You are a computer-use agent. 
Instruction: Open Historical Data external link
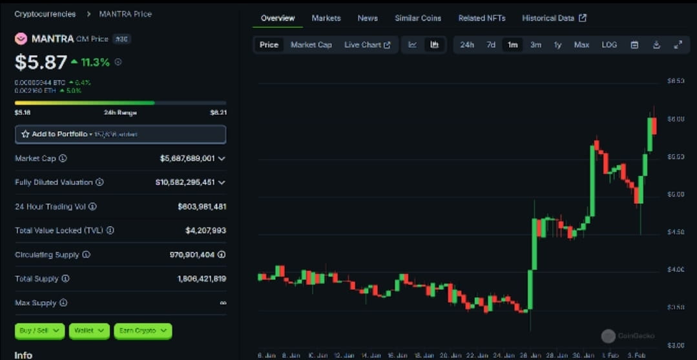554,18
